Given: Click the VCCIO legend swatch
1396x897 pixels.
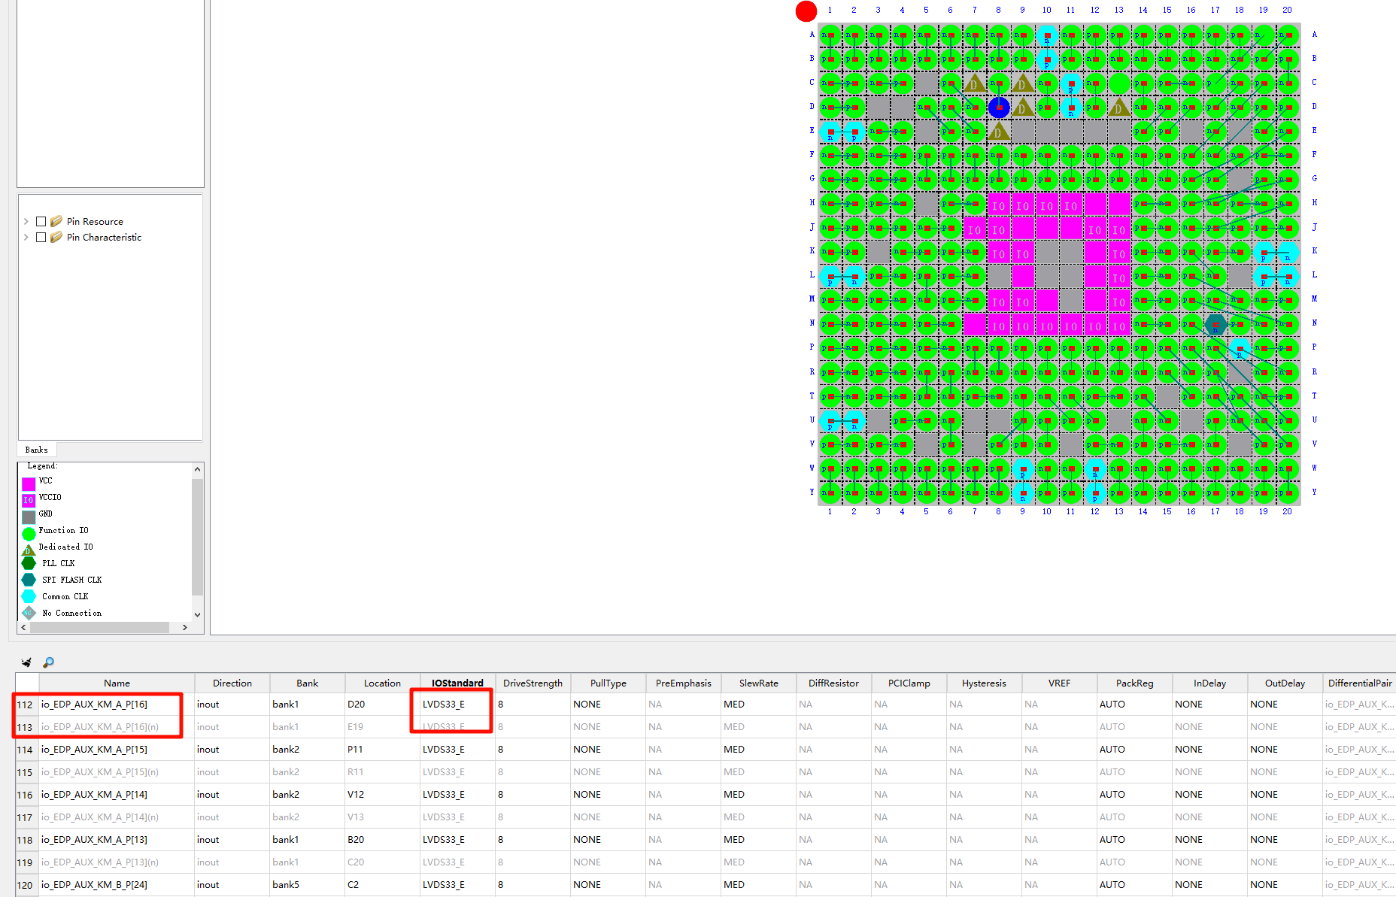Looking at the screenshot, I should pyautogui.click(x=29, y=500).
